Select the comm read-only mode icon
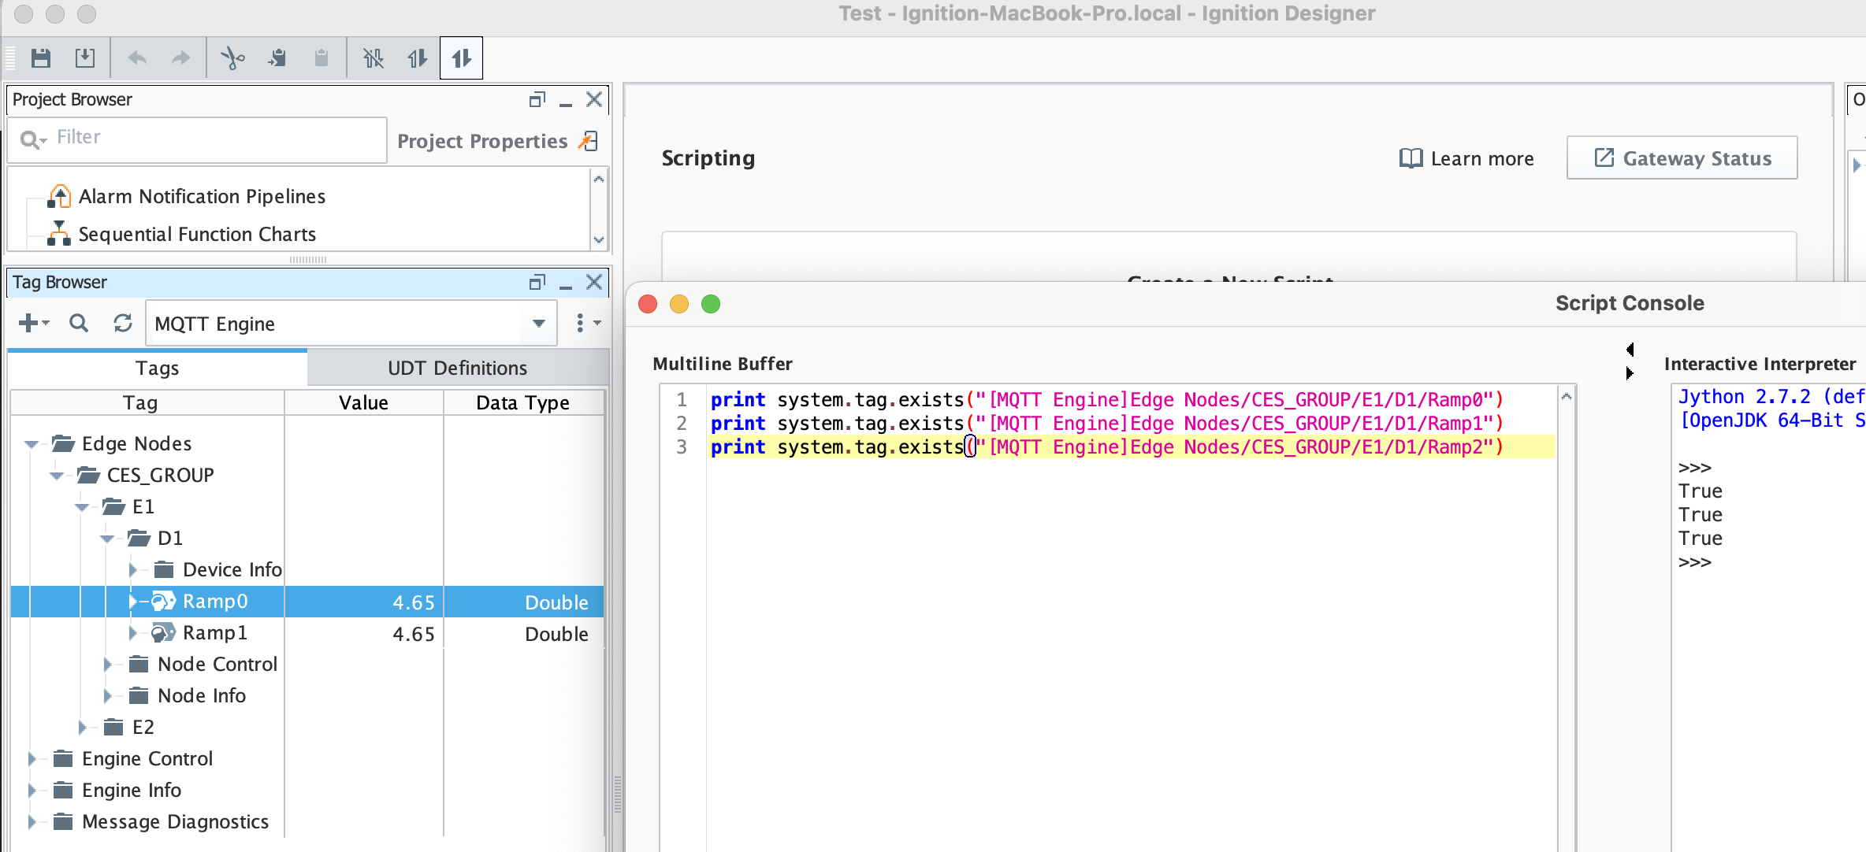 (417, 57)
